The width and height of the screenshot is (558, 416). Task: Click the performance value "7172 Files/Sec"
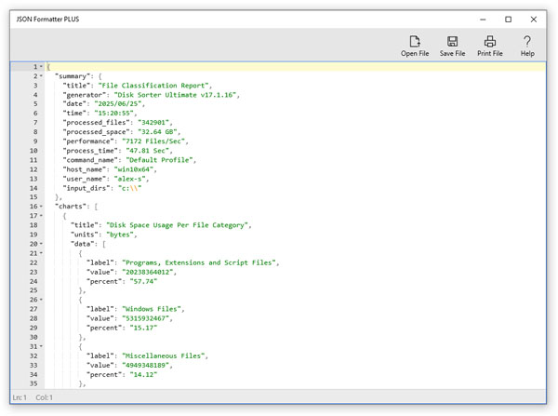click(153, 141)
